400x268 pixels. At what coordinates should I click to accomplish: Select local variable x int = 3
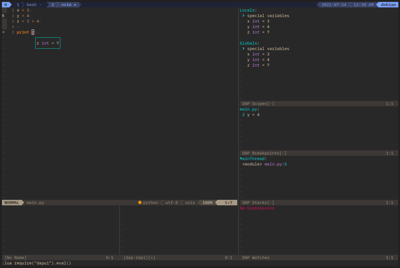[258, 21]
